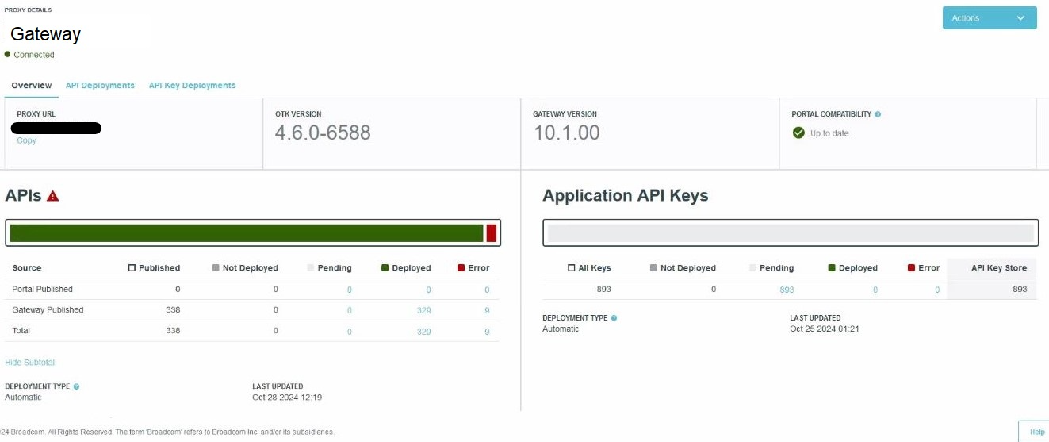Image resolution: width=1049 pixels, height=442 pixels.
Task: Switch to the API Deployments tab
Action: tap(100, 86)
